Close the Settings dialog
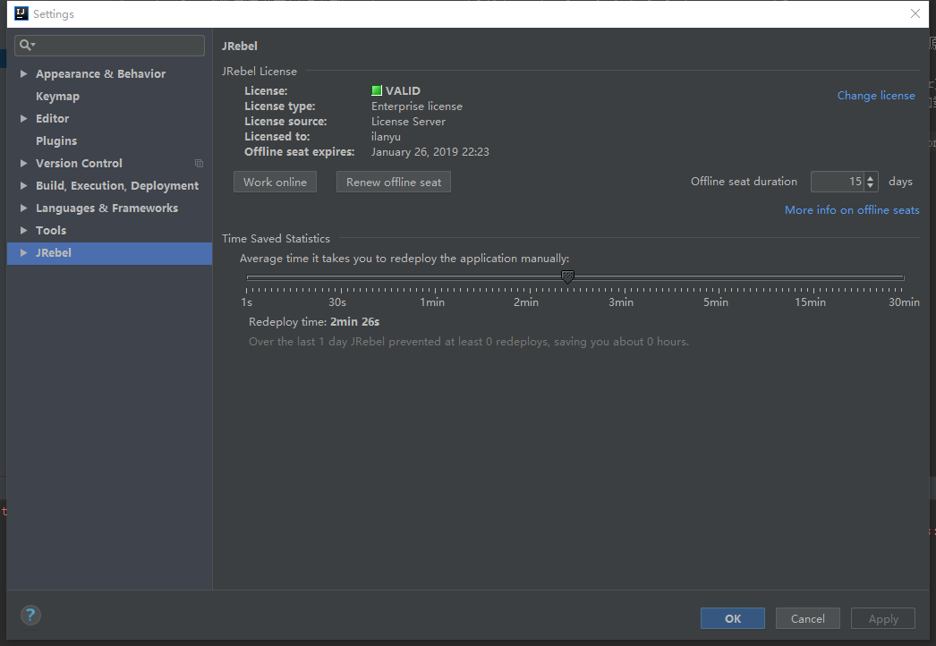Screen dimensions: 936x646 [915, 13]
